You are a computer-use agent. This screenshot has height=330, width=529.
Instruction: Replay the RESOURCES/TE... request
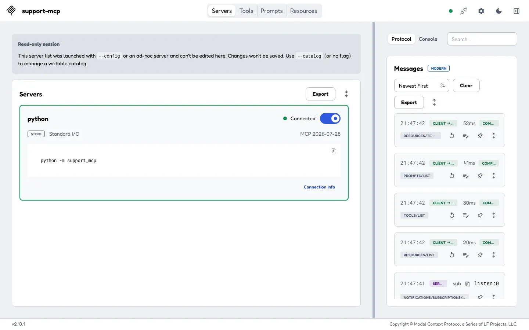452,136
